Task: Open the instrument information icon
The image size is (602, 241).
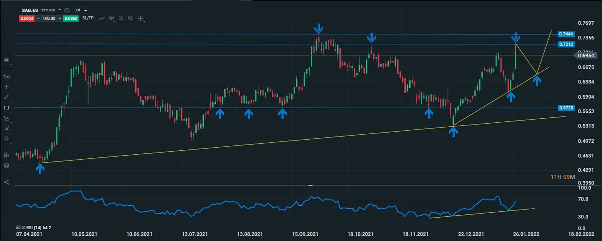Action: click(x=67, y=10)
